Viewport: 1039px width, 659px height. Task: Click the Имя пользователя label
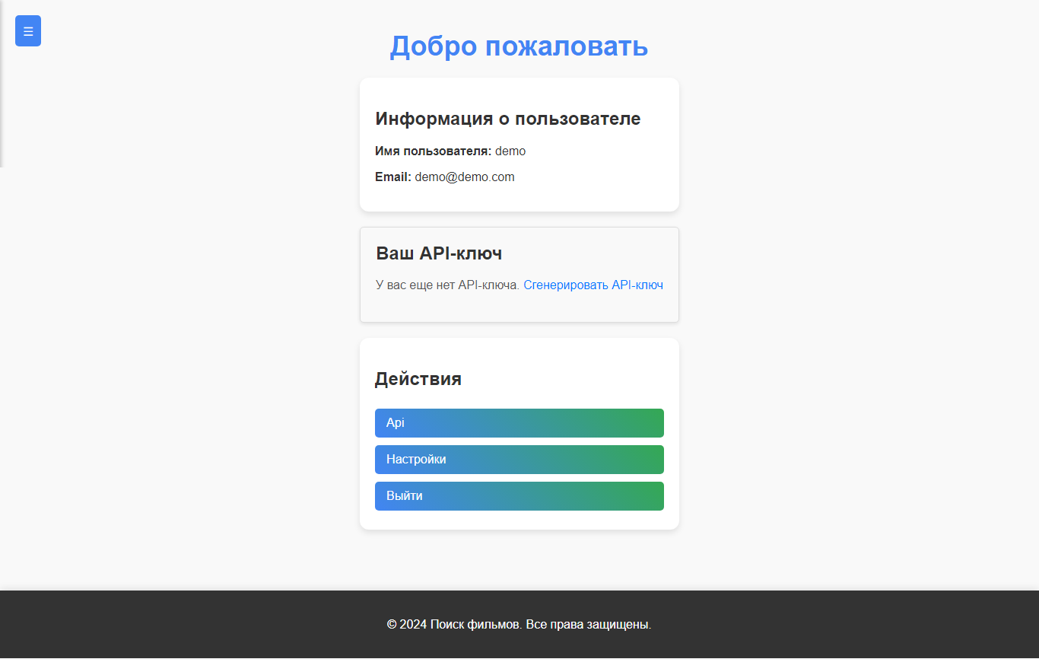433,151
